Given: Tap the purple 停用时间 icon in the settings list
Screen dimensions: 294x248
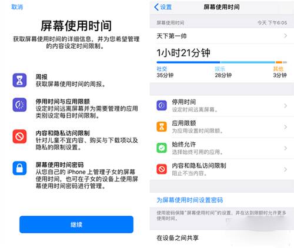Looking at the screenshot, I should tap(162, 106).
